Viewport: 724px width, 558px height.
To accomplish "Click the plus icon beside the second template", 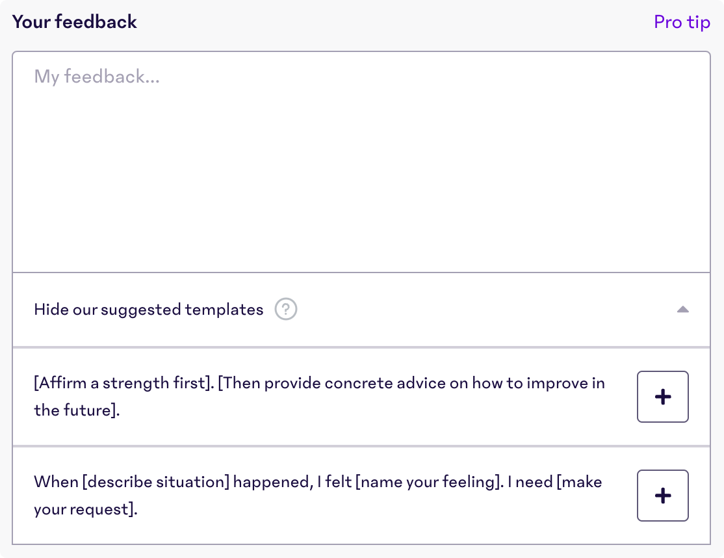I will [663, 496].
